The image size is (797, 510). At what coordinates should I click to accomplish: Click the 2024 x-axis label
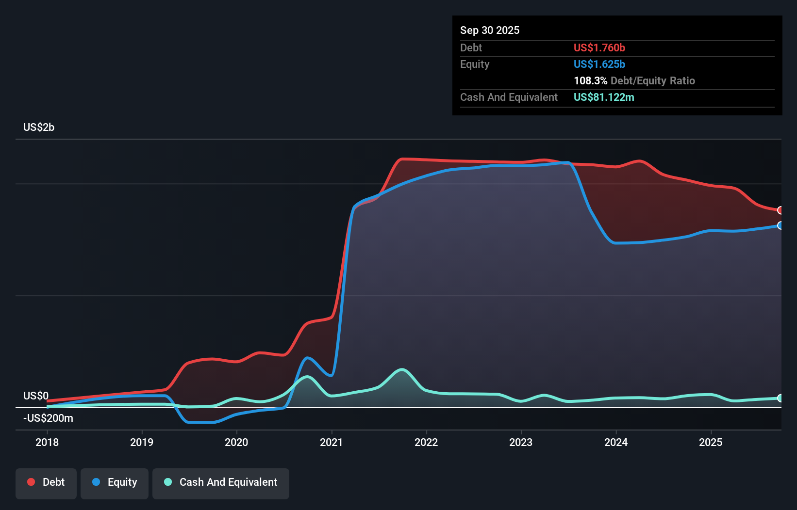click(616, 442)
